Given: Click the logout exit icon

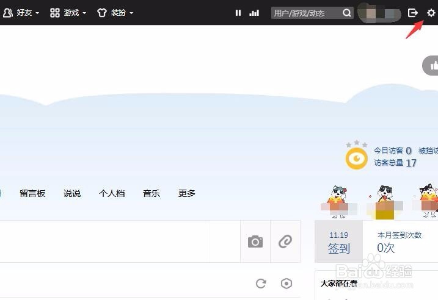Looking at the screenshot, I should [412, 13].
